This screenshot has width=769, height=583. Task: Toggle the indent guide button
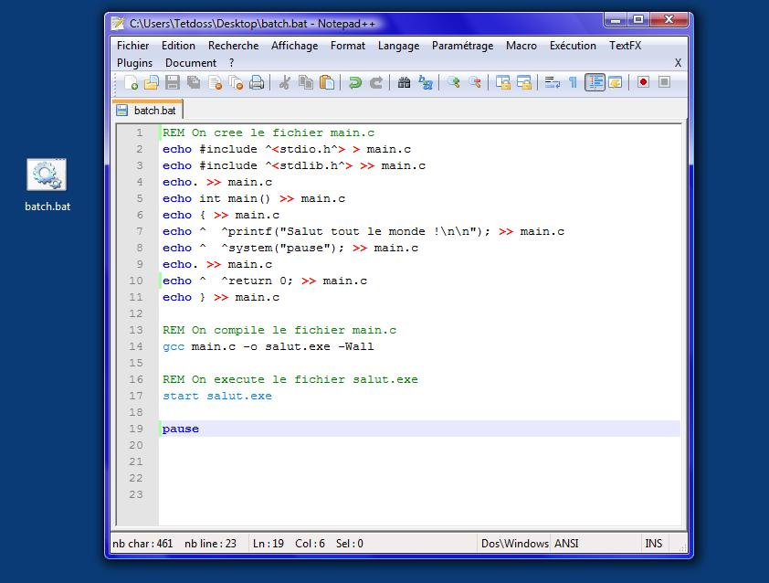tap(595, 83)
